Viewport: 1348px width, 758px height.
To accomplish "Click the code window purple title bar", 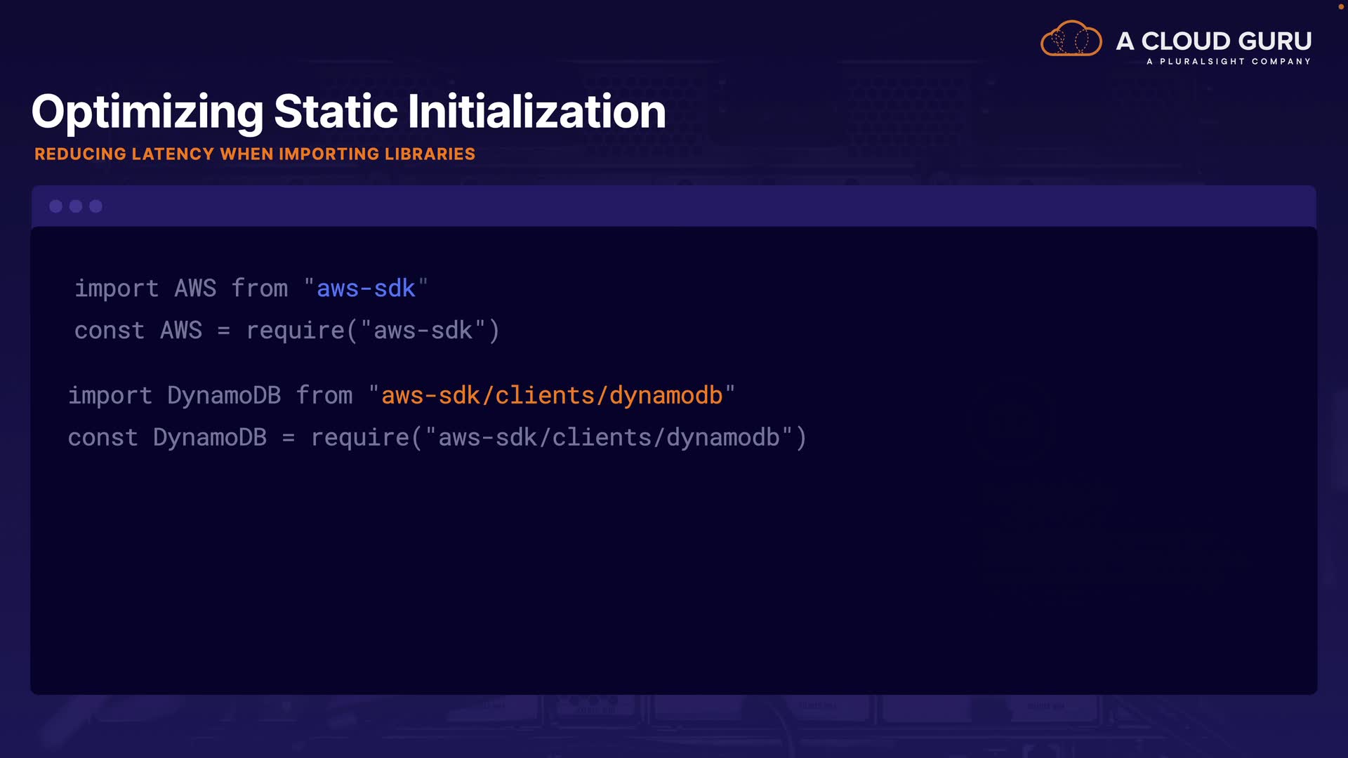I will click(674, 206).
